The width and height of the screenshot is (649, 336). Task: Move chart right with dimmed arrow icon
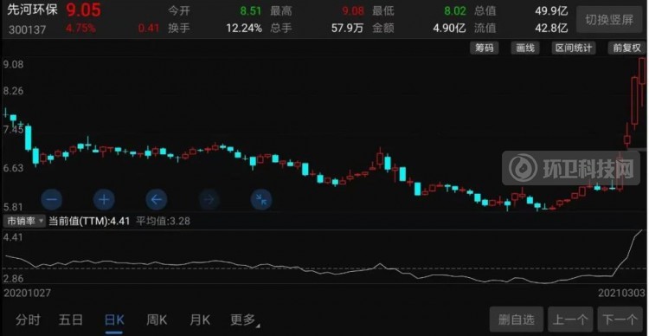(209, 200)
